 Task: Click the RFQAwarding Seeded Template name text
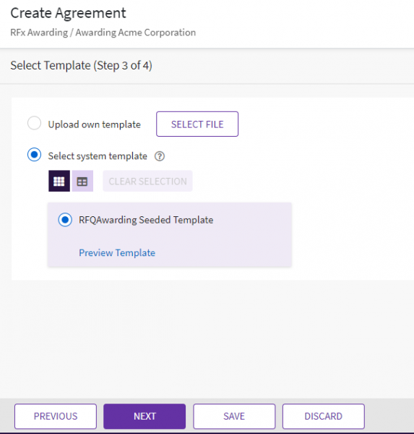pyautogui.click(x=146, y=220)
